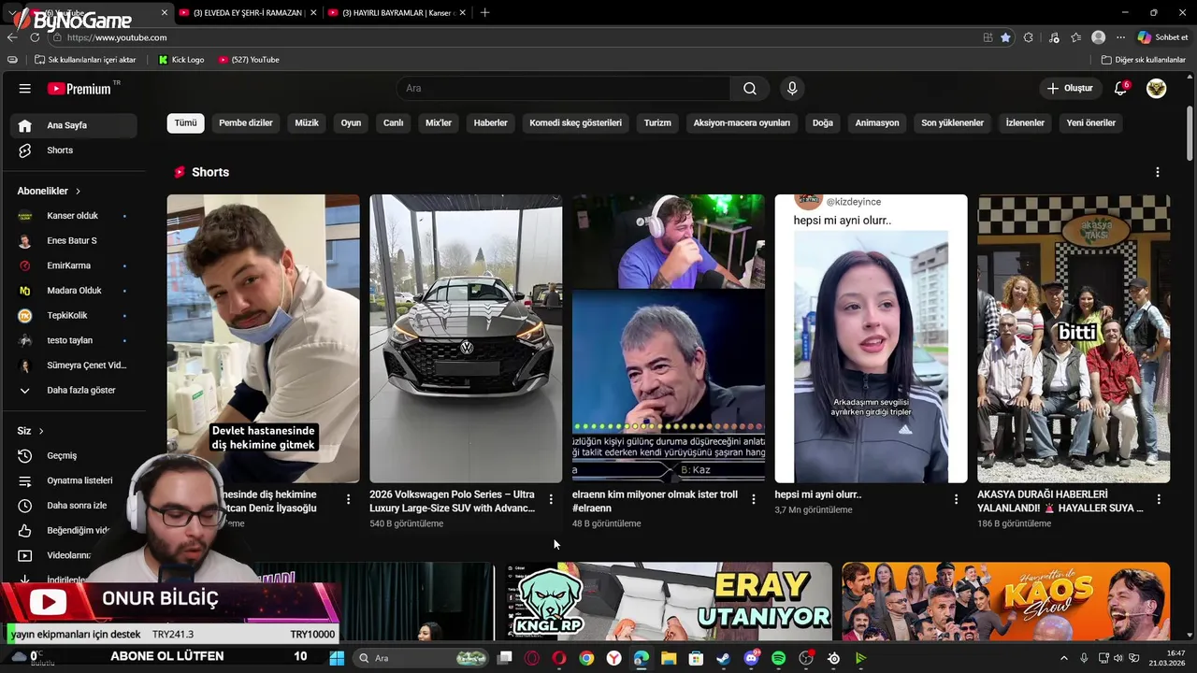Screen dimensions: 1197x673
Task: Open options for Akasya Durağı short
Action: click(1159, 499)
